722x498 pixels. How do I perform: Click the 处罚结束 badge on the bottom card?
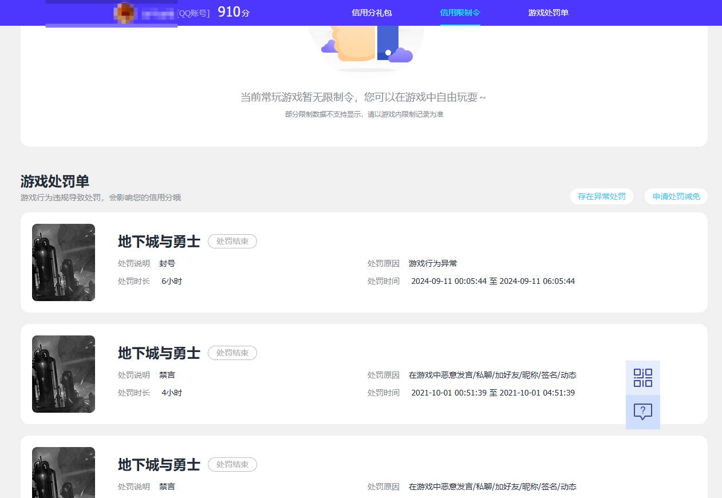[x=232, y=464]
